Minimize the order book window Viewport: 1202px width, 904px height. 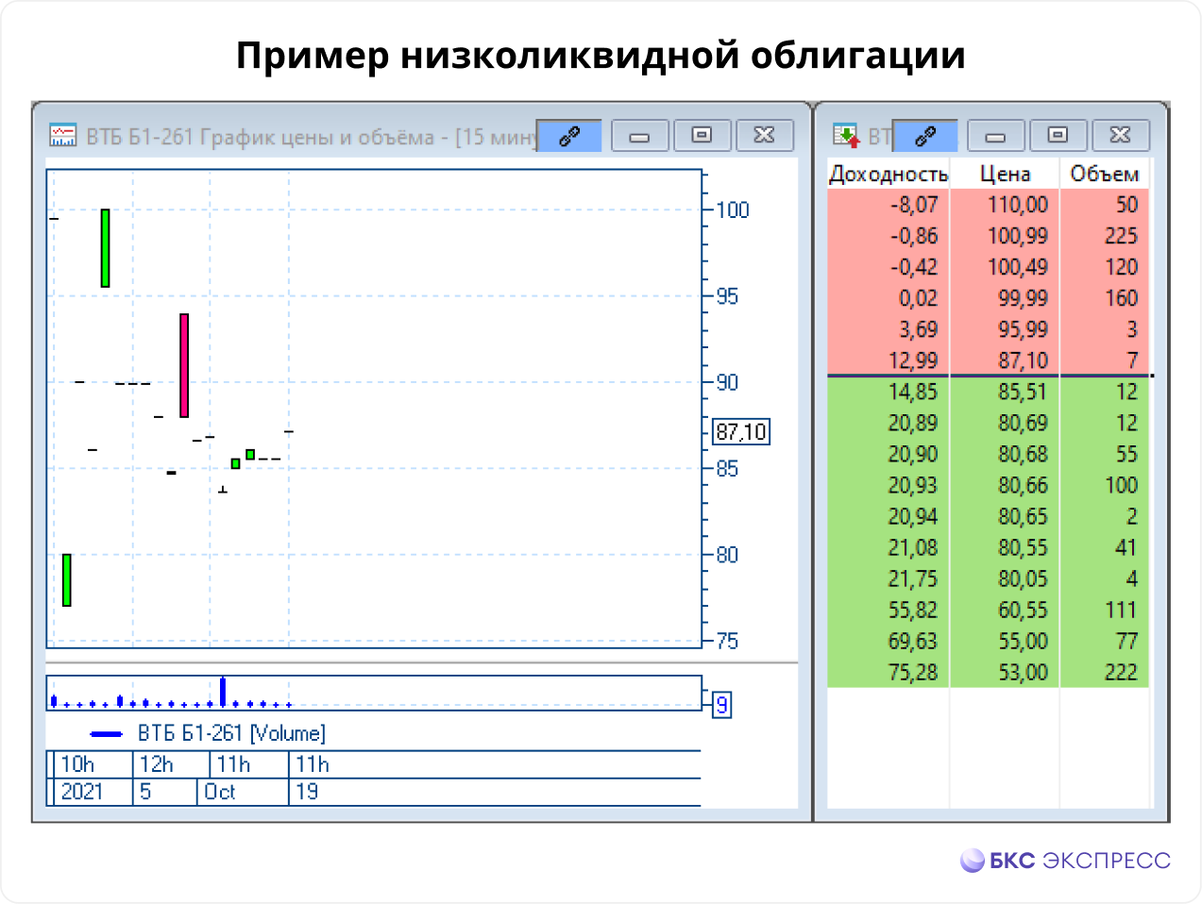point(996,136)
